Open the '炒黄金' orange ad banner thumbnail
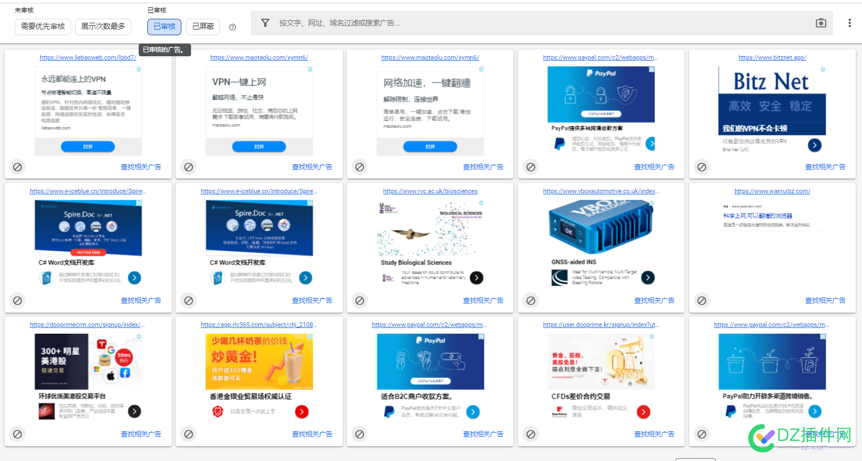Screen dimensions: 862x461 (x=259, y=362)
